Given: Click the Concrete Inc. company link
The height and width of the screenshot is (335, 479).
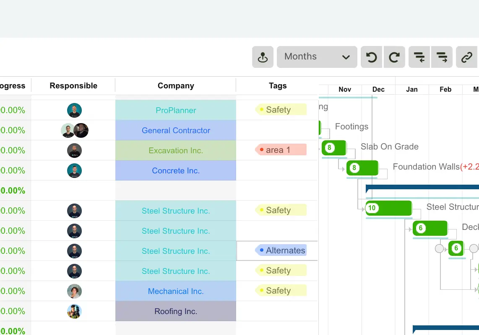Looking at the screenshot, I should 175,170.
